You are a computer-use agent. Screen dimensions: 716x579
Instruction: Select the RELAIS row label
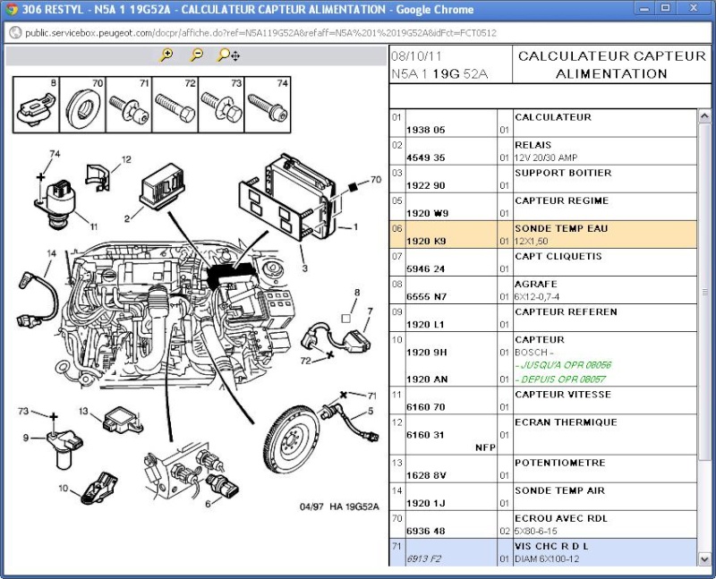pos(533,145)
